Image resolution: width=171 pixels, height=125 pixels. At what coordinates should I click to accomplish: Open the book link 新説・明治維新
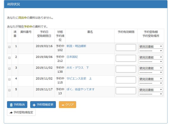point(76,46)
